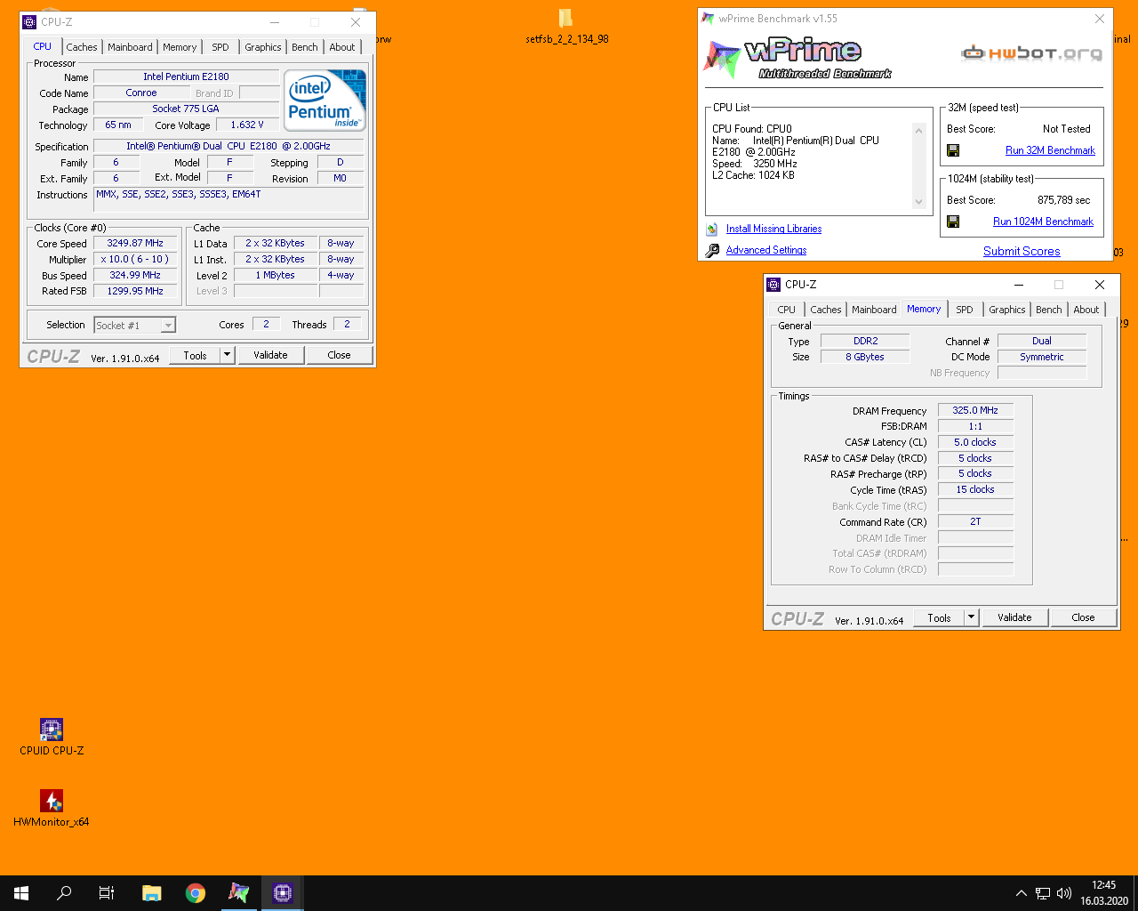Click the Intel Pentium inside logo
This screenshot has width=1138, height=911.
tap(325, 100)
